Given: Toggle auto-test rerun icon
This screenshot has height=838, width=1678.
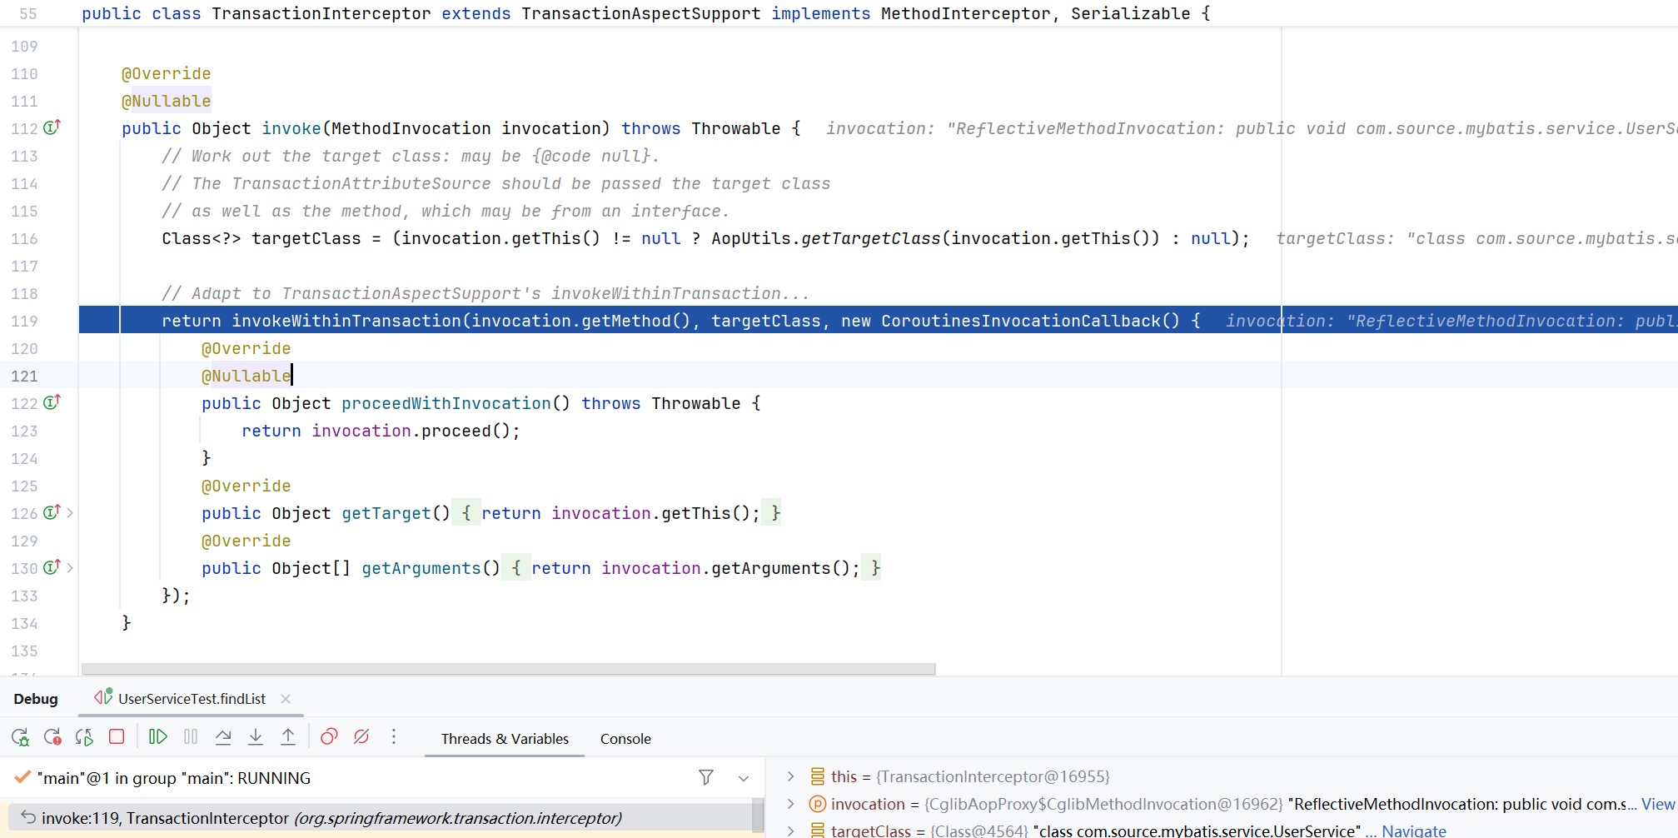Looking at the screenshot, I should tap(84, 737).
